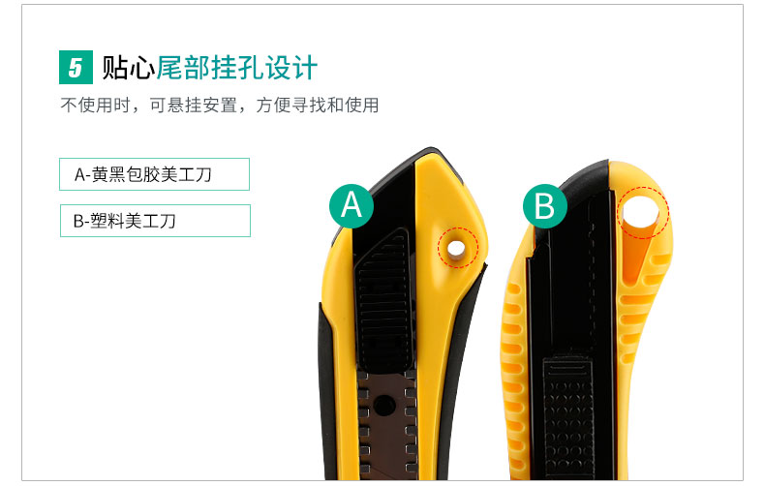Click knife B's red-circled large hanging hole
This screenshot has width=765, height=486.
[643, 213]
